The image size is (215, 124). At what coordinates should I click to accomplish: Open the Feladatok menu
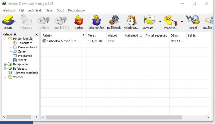(9, 10)
